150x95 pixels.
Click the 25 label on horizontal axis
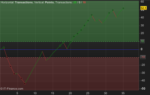point(88,93)
